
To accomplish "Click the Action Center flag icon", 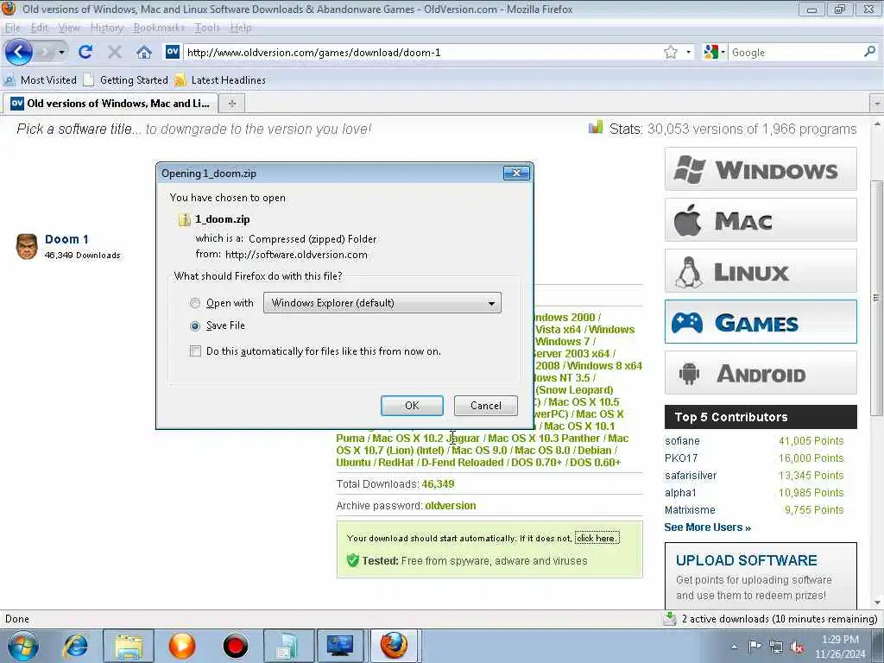I will [x=755, y=646].
